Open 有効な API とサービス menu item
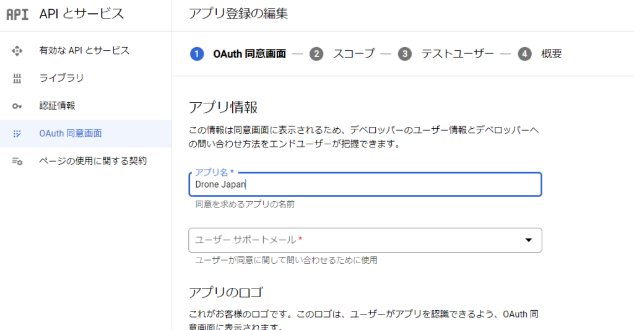Viewport: 634px width, 330px height. point(84,50)
